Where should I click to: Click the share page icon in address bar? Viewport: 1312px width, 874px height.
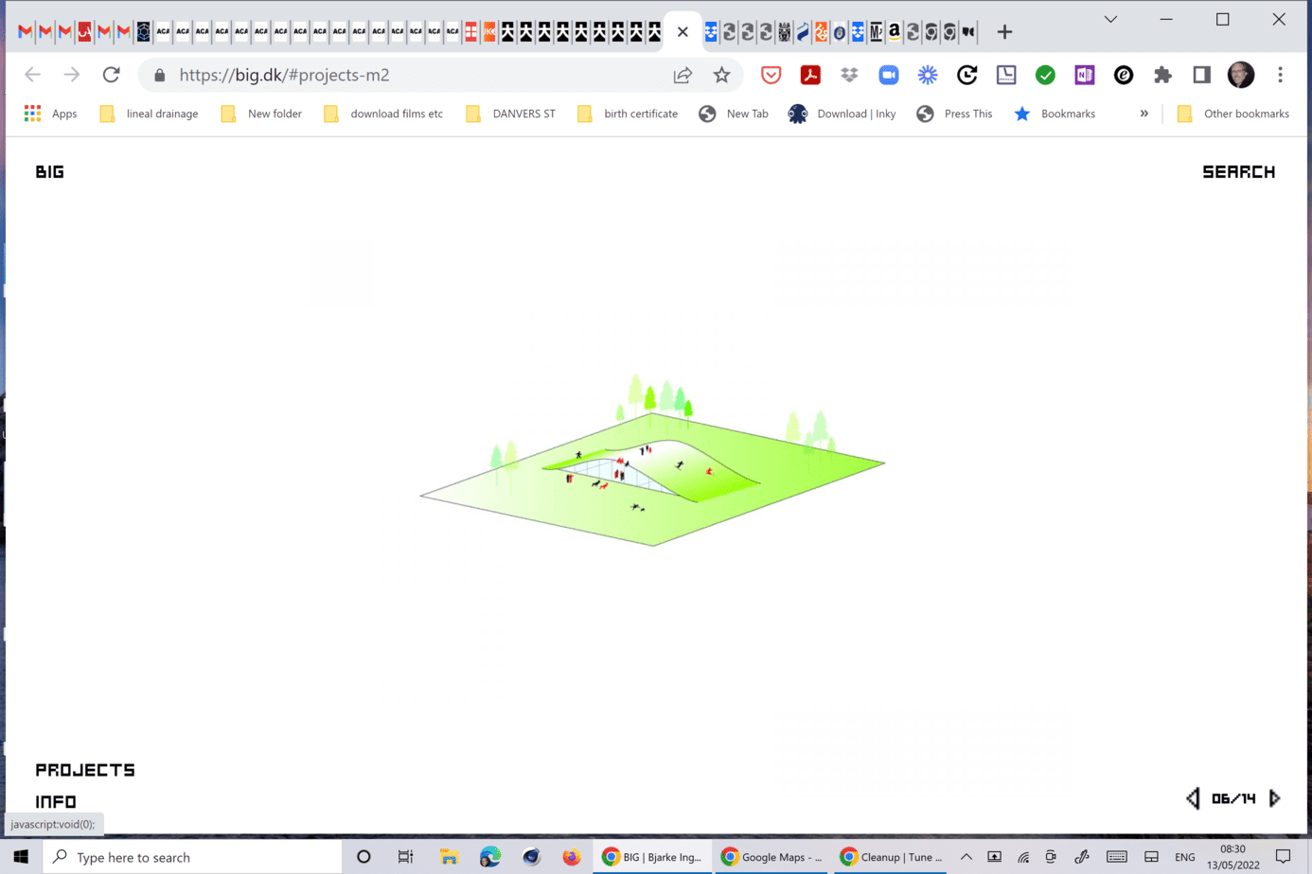coord(683,76)
